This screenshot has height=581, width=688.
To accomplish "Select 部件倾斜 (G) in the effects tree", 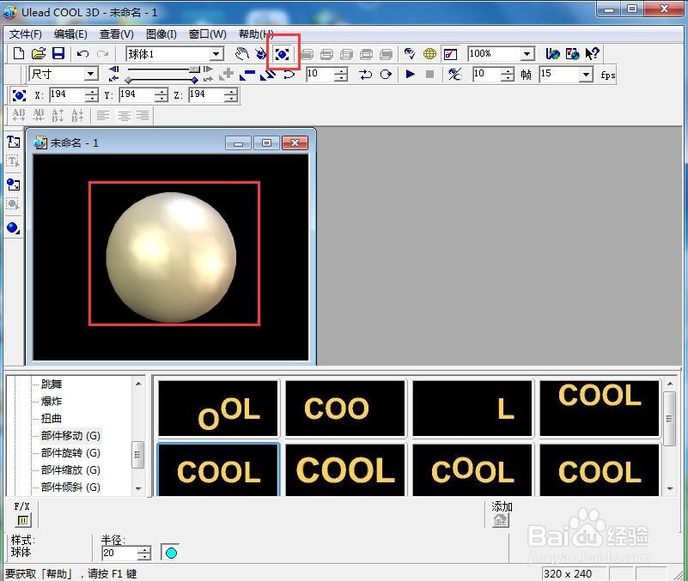I will click(70, 487).
